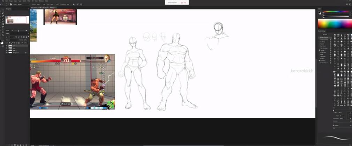The width and height of the screenshot is (352, 146).
Task: Disable Smoothing checkbox in Brush Settings
Action: point(319,61)
